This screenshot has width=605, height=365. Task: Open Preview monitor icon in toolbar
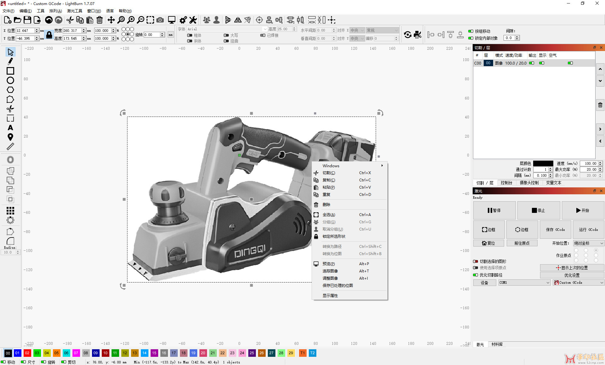tap(172, 20)
